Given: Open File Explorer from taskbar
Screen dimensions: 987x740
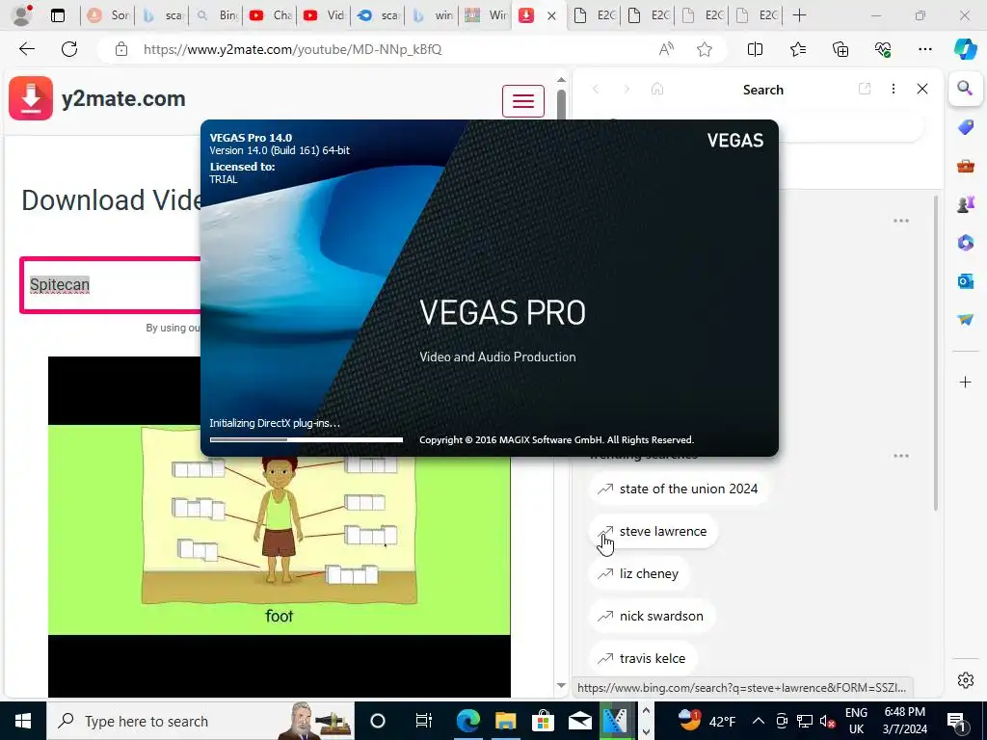Looking at the screenshot, I should coord(505,721).
